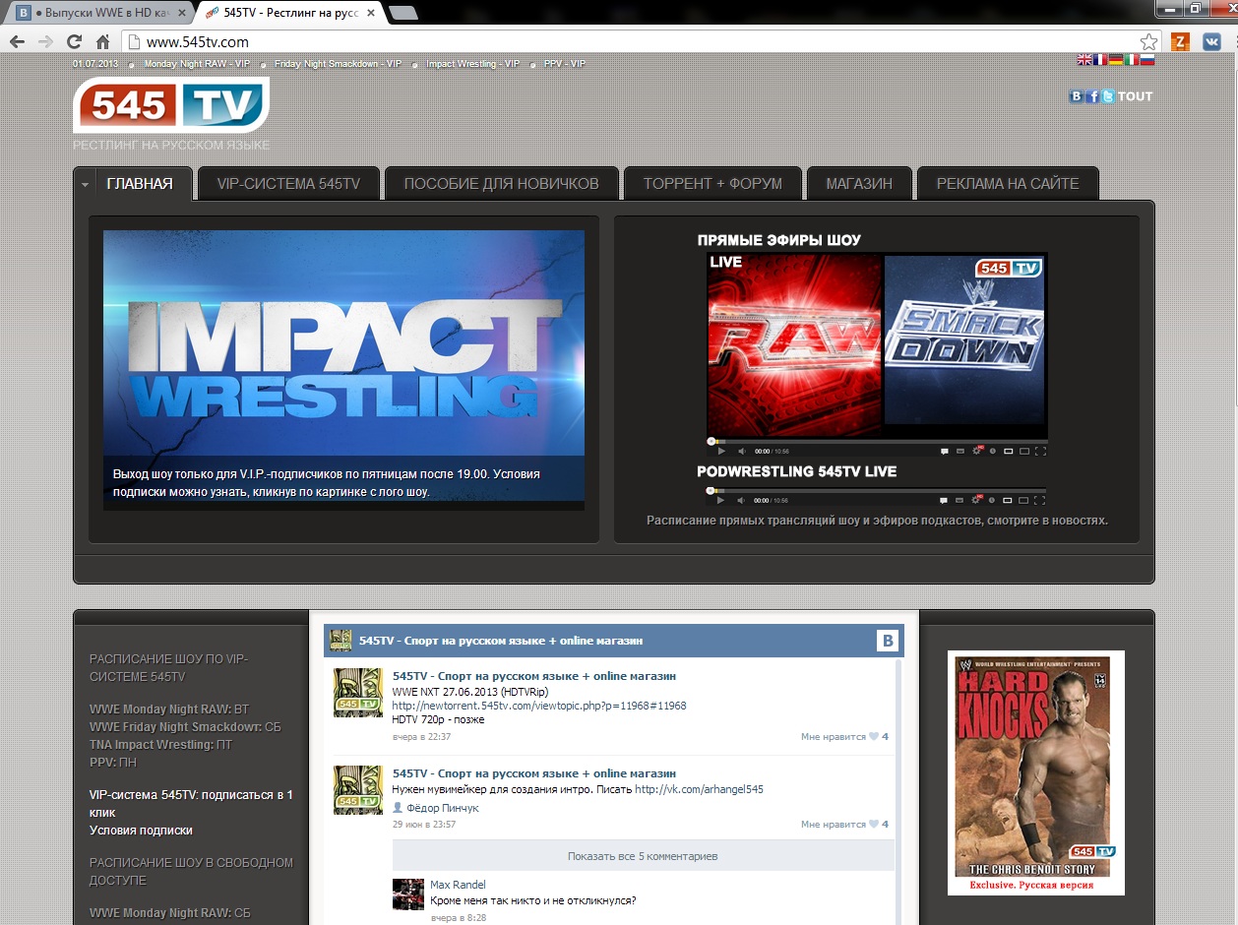Switch the RAW/Smackdown video to large player size
The image size is (1238, 925).
(1024, 451)
